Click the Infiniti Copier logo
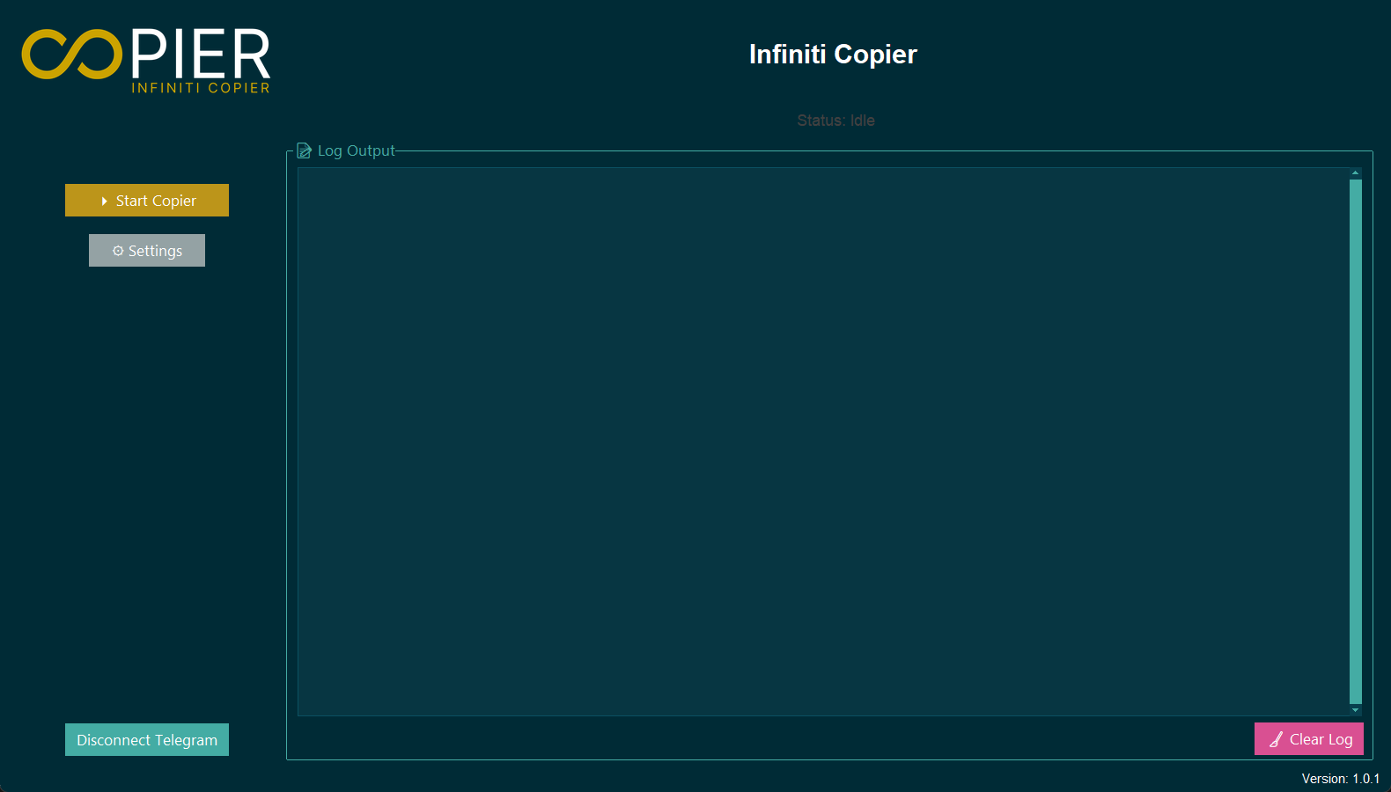Screen dimensions: 1391x792 pos(146,61)
